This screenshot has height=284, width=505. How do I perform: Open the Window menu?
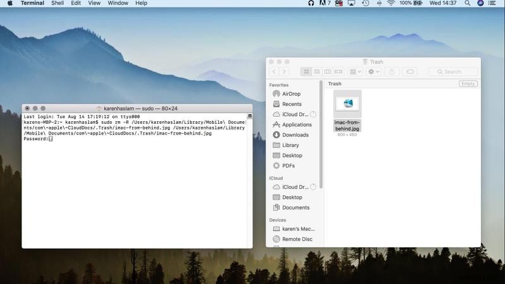tap(118, 3)
